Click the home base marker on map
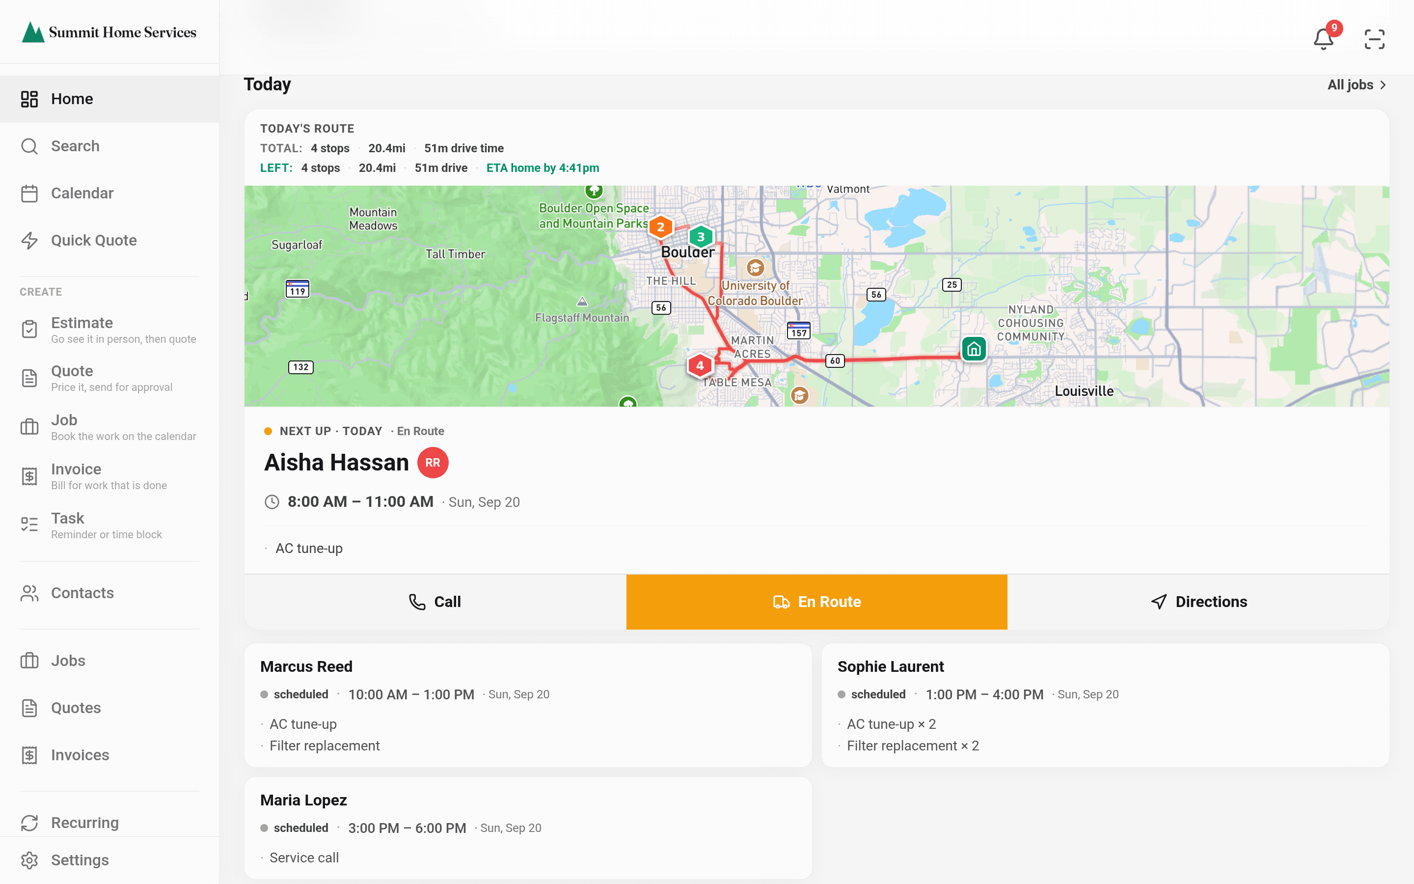The image size is (1414, 884). (x=974, y=349)
